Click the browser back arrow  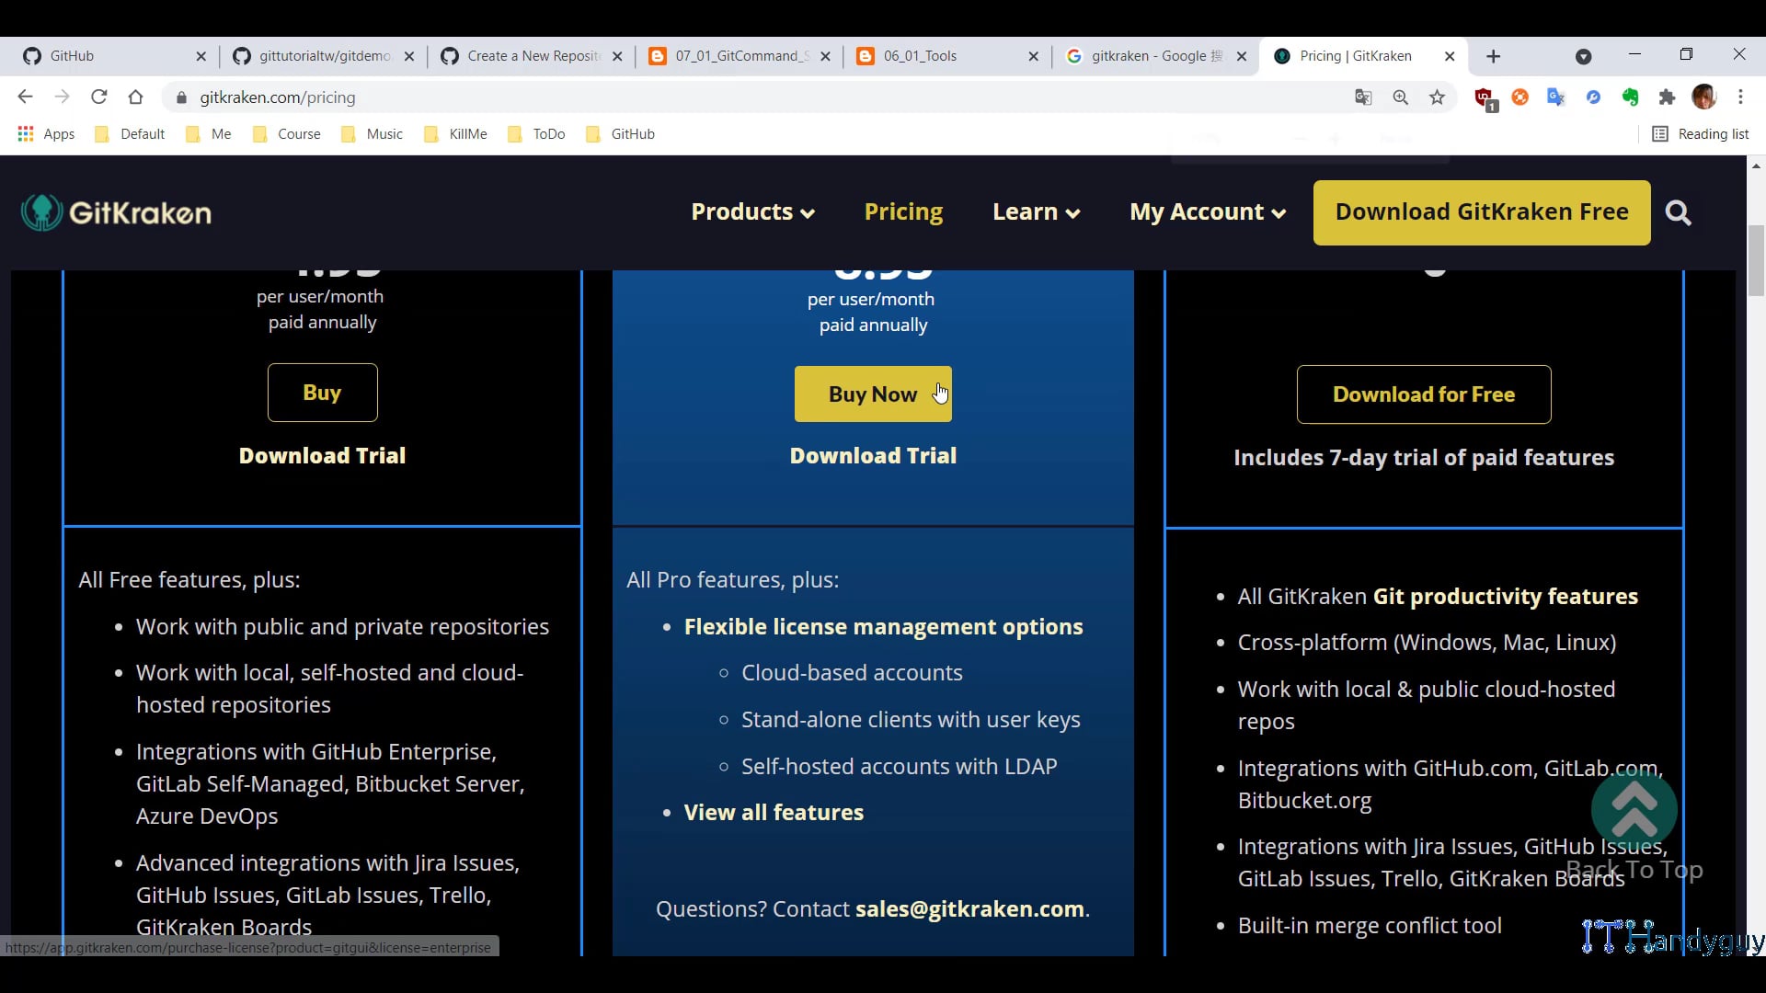pos(25,97)
